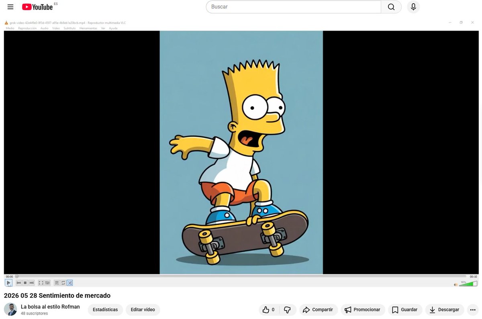Open VLC Medio menu

10,28
